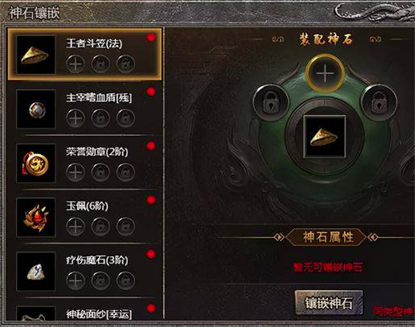Click the plus slot under 玉佩(6阶)
This screenshot has height=327, width=415.
tap(75, 227)
